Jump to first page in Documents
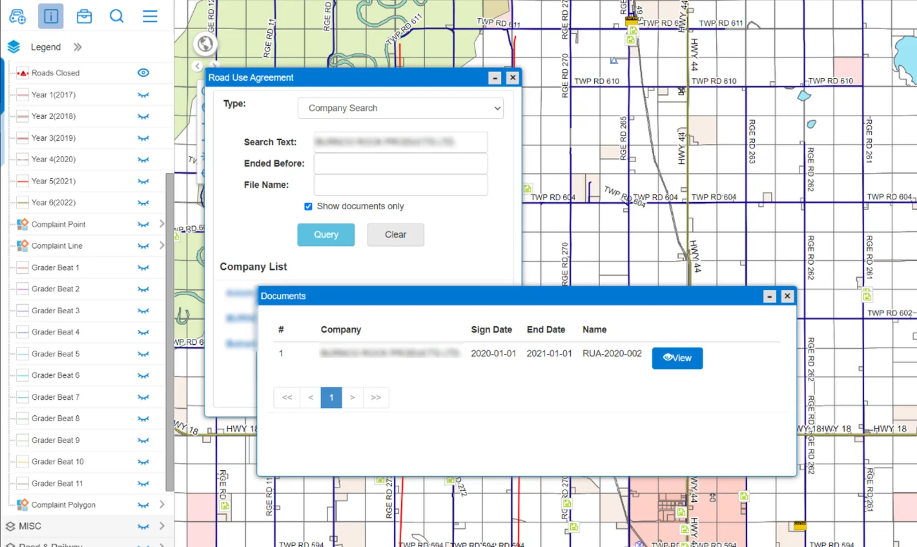The height and width of the screenshot is (547, 917). pos(287,398)
